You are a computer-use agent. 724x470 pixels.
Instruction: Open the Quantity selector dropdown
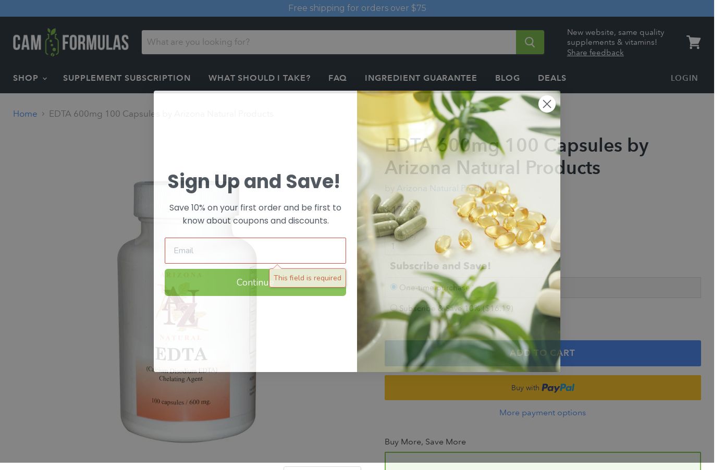[x=414, y=242]
